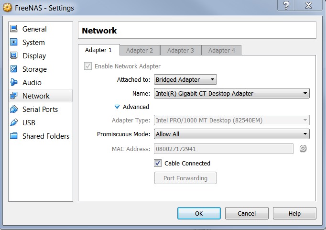This screenshot has width=326, height=230.
Task: Collapse the Advanced section arrow
Action: pos(117,107)
